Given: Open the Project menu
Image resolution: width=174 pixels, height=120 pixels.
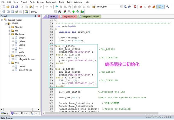Looking at the screenshot, I should [x=24, y=2].
